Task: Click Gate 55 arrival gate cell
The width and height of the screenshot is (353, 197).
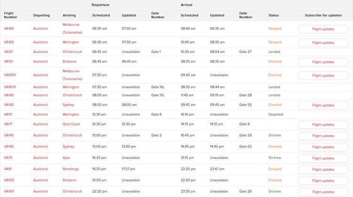Action: click(x=245, y=105)
